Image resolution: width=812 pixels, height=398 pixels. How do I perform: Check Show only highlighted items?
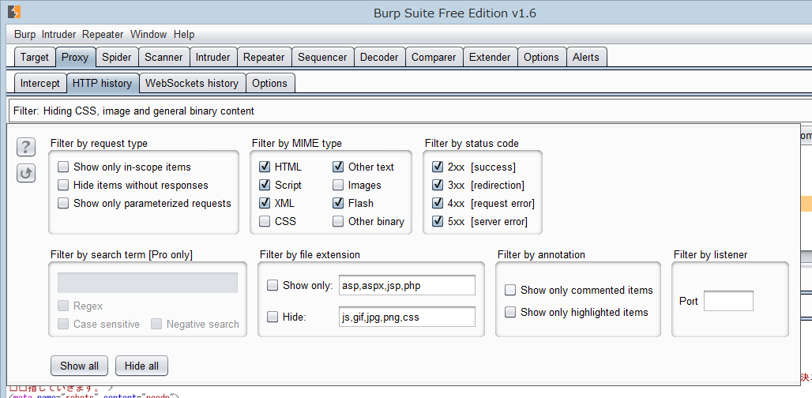click(510, 312)
